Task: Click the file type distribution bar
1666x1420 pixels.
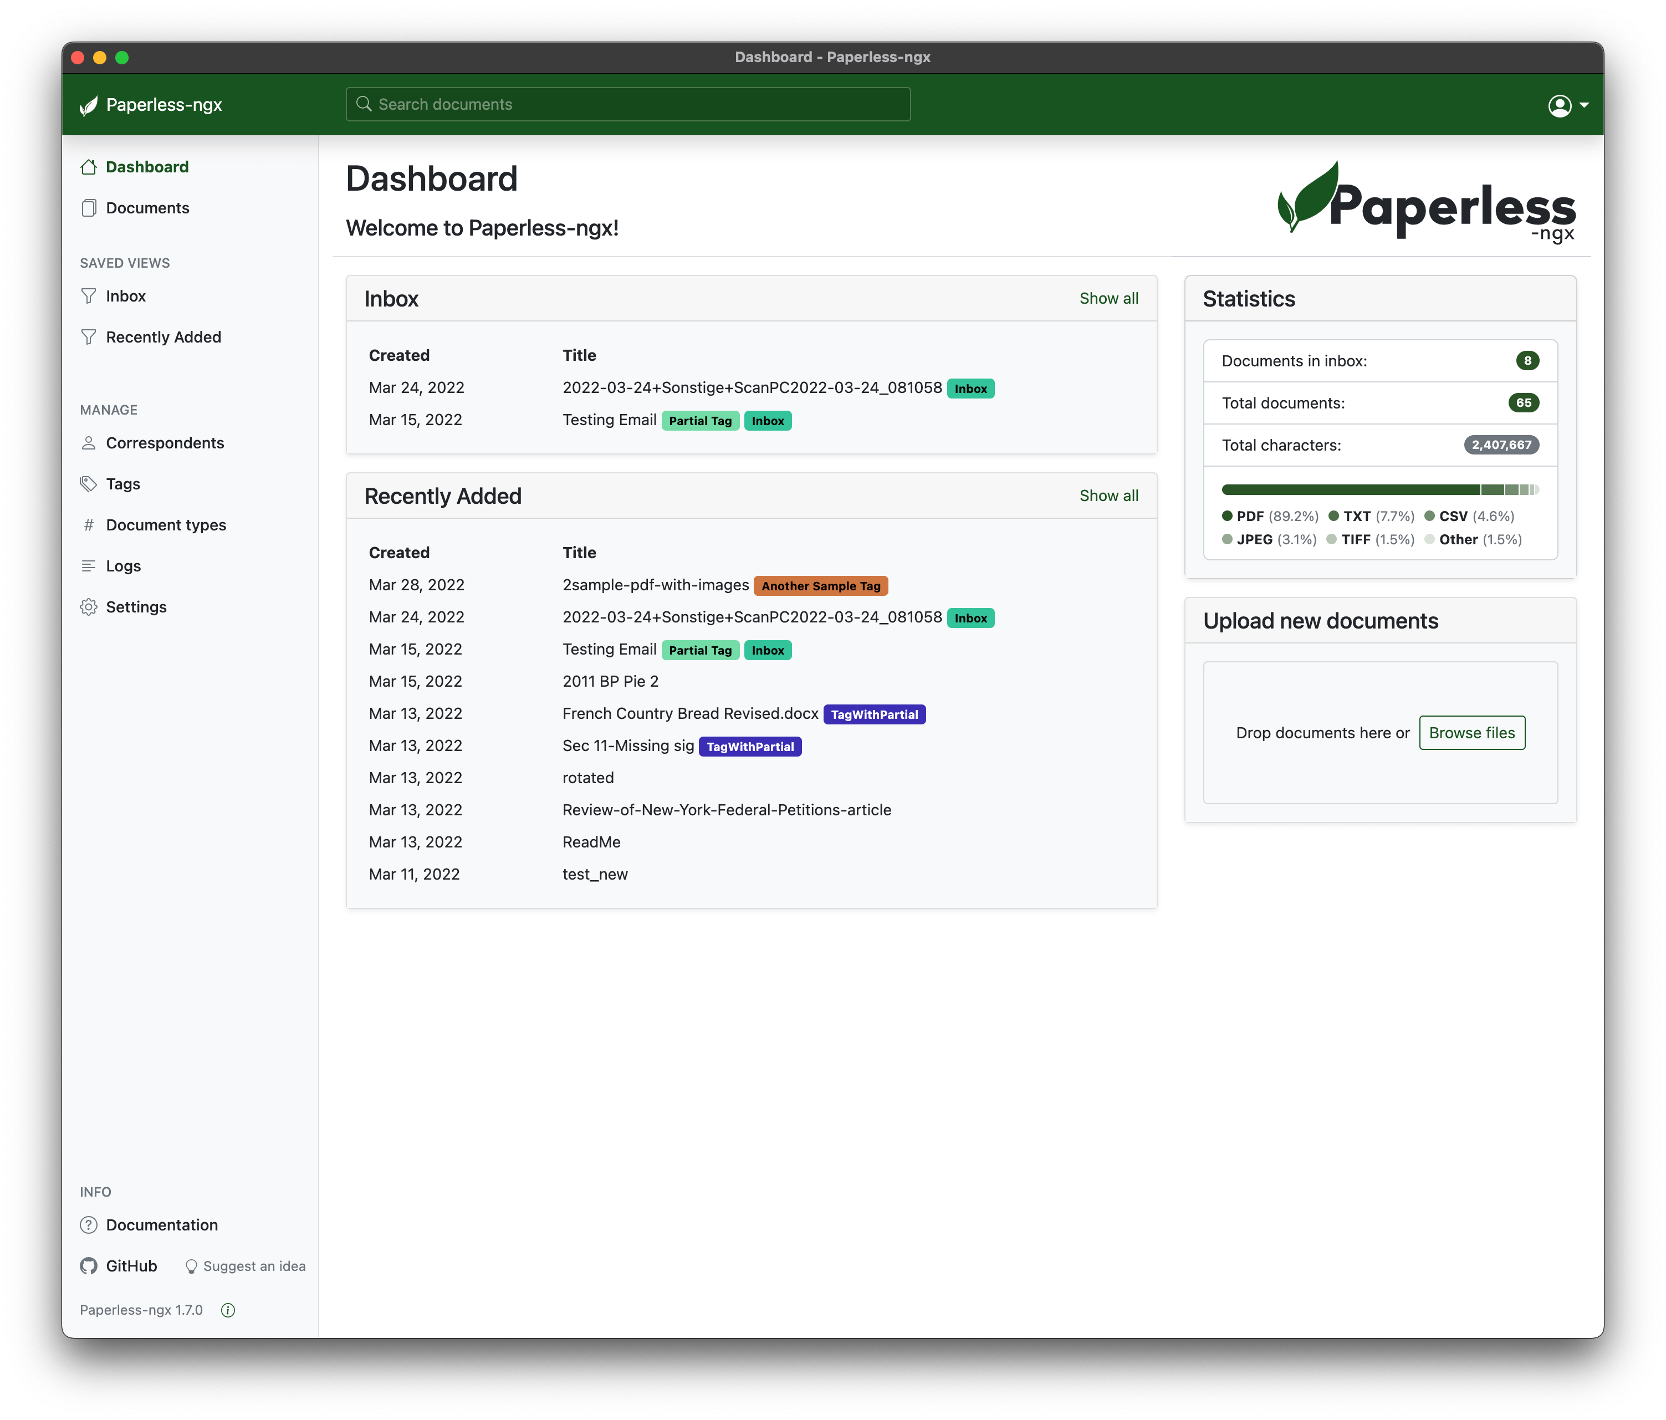Action: pos(1379,489)
